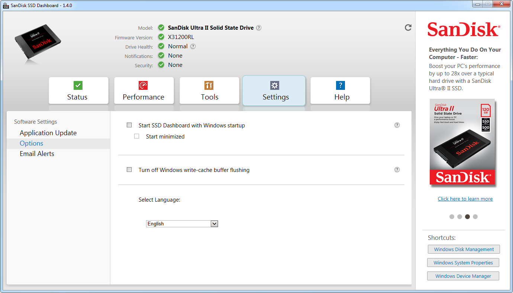Click the Shortcuts heading
513x293 pixels.
(442, 238)
